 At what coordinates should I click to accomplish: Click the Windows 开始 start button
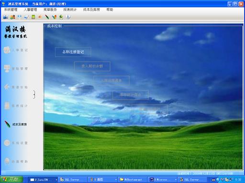coord(11,180)
